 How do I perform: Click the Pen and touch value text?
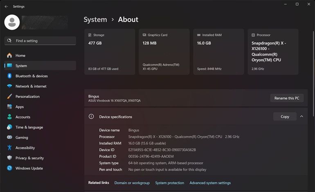pyautogui.click(x=167, y=170)
